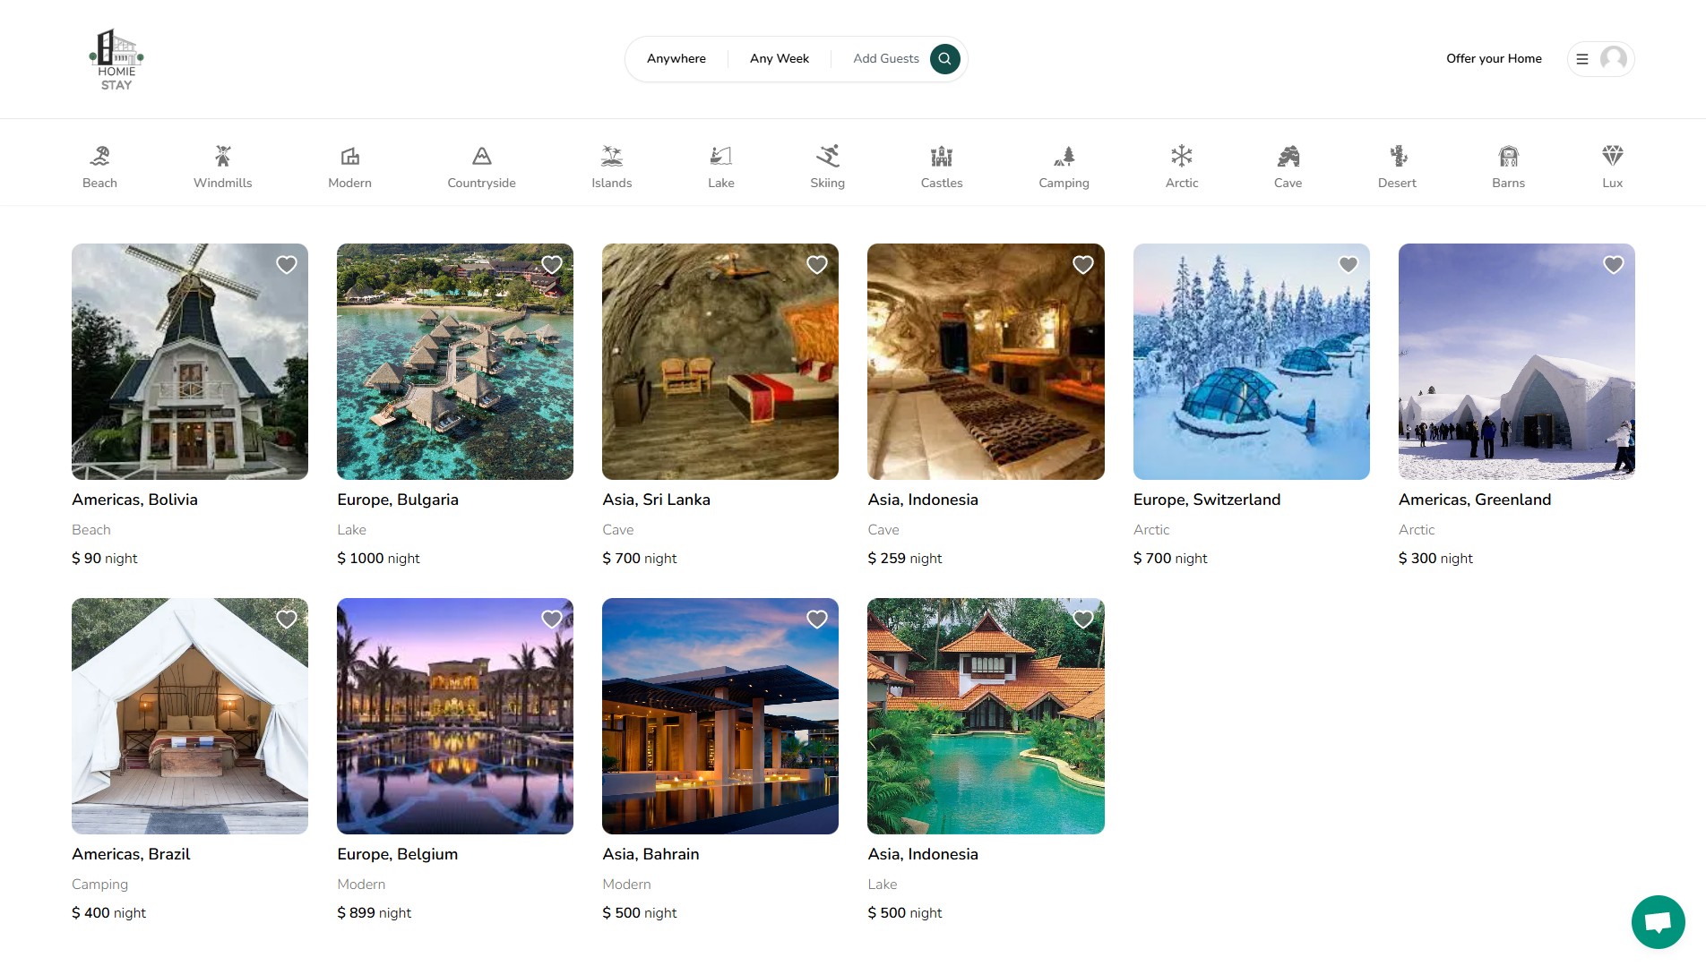1706x966 pixels.
Task: Select the Windmills category icon
Action: [x=222, y=167]
